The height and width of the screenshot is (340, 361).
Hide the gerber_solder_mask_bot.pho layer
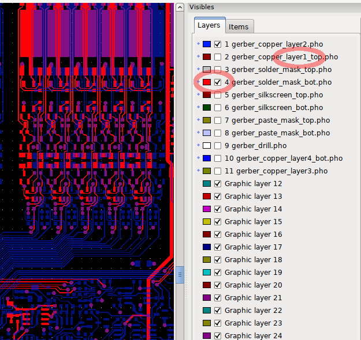(x=218, y=82)
